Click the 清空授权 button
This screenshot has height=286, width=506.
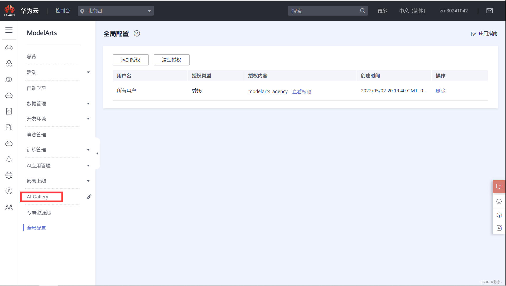(172, 60)
